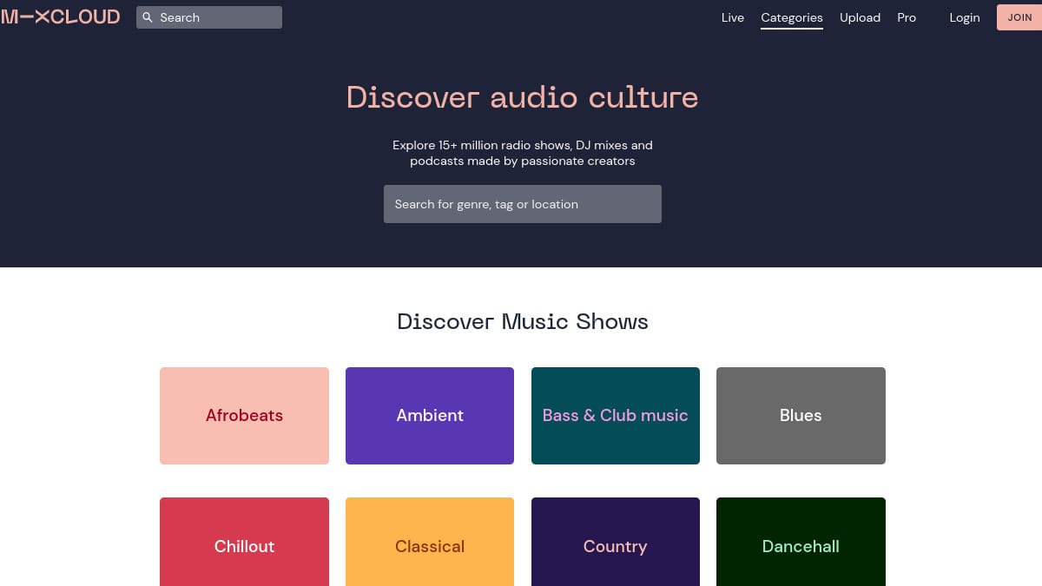Open the Blues category
Viewport: 1042px width, 586px height.
click(800, 415)
